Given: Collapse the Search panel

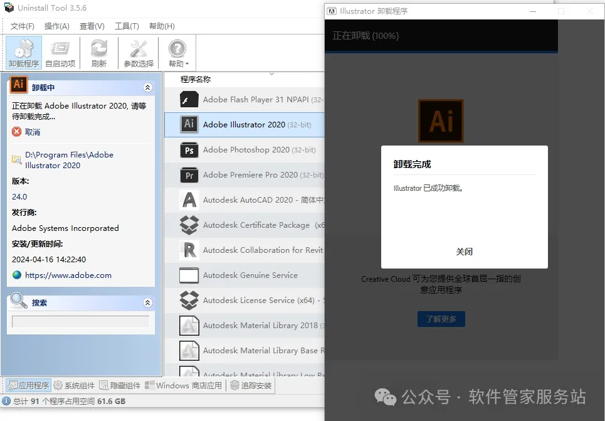Looking at the screenshot, I should (x=147, y=302).
